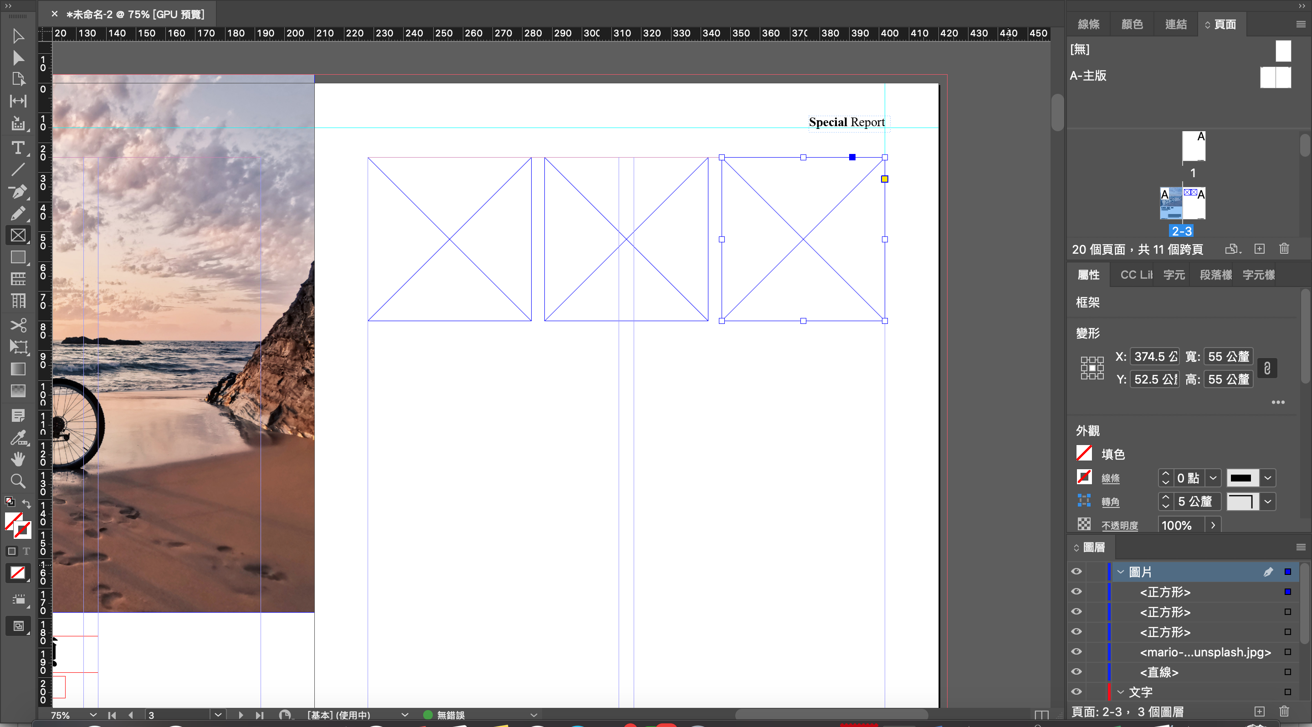The height and width of the screenshot is (727, 1312).
Task: Pick the Eyedropper tool
Action: (18, 438)
